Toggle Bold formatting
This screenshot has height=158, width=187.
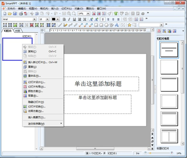click(x=64, y=19)
